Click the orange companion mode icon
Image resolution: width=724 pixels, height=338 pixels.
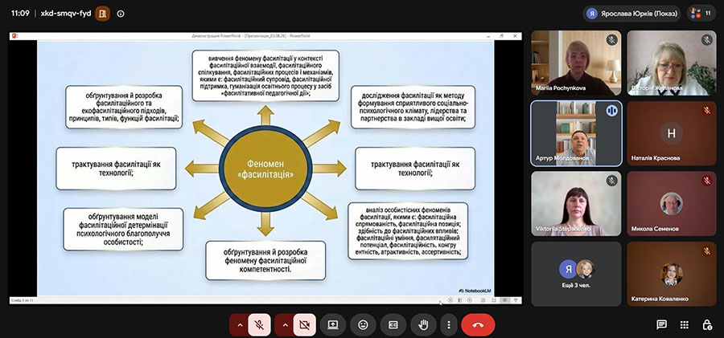(102, 14)
